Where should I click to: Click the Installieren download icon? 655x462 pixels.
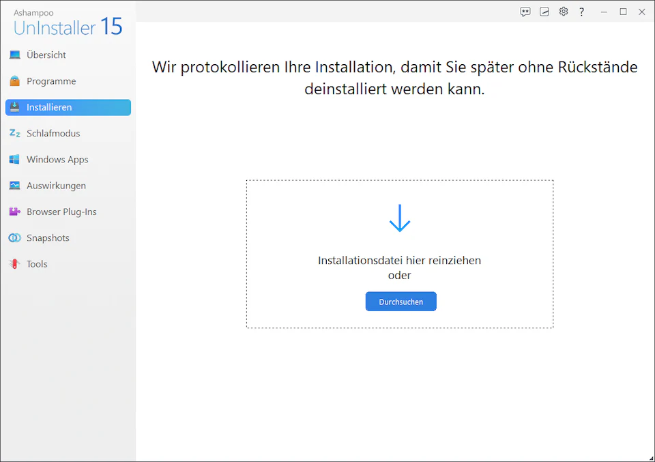(x=14, y=107)
